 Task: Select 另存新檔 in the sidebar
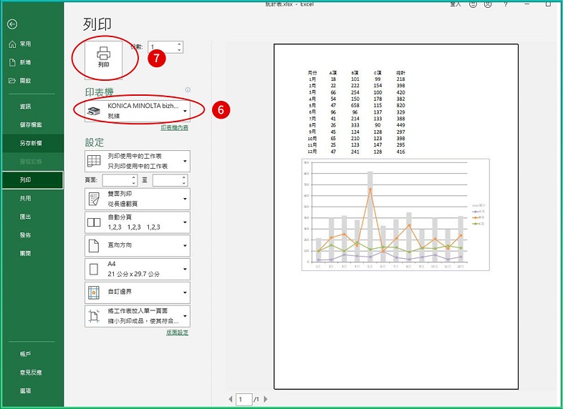tap(32, 143)
